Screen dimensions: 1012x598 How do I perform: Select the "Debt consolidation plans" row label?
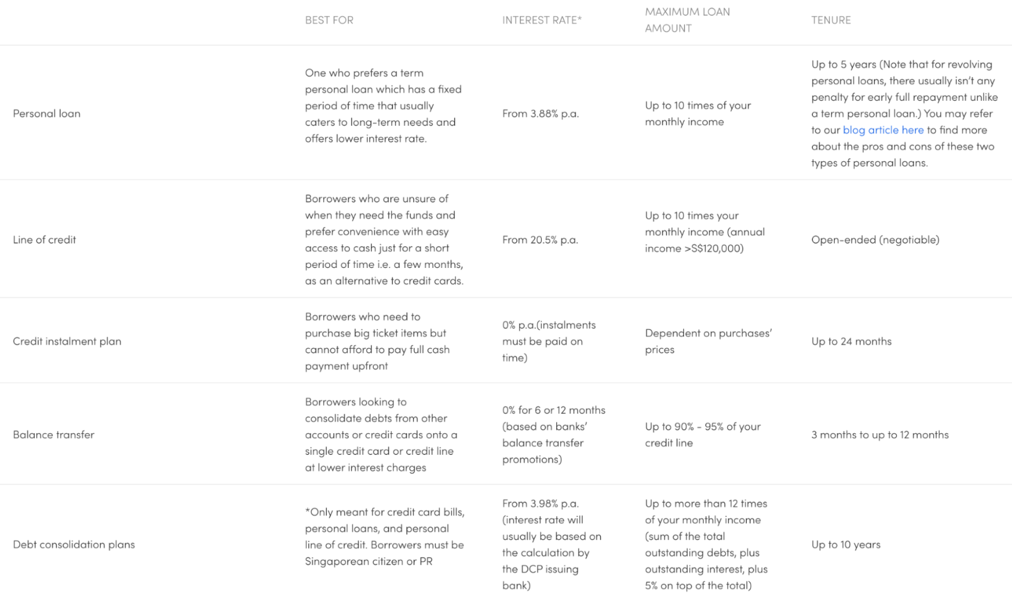click(x=74, y=545)
